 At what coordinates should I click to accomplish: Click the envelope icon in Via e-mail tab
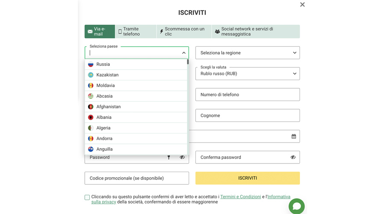tap(90, 31)
